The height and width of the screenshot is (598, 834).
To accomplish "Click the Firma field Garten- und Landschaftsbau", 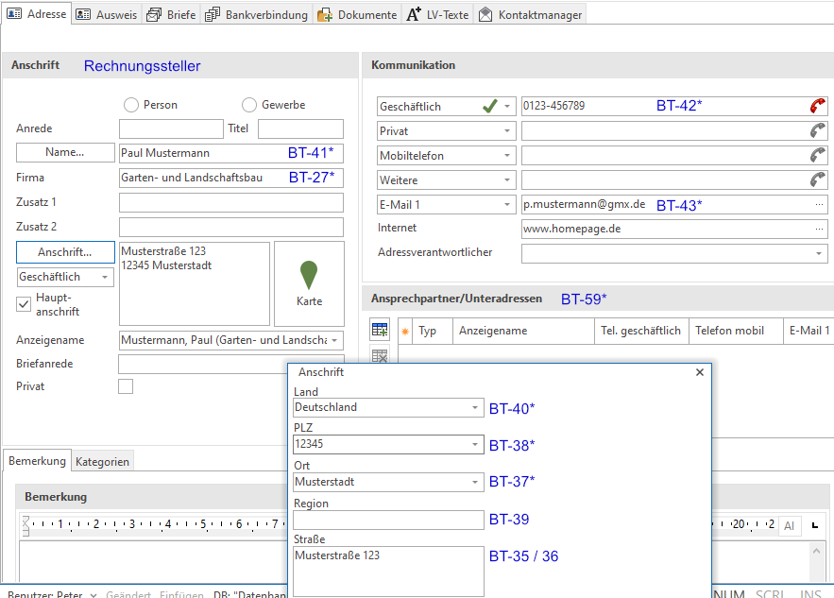I will tap(231, 178).
